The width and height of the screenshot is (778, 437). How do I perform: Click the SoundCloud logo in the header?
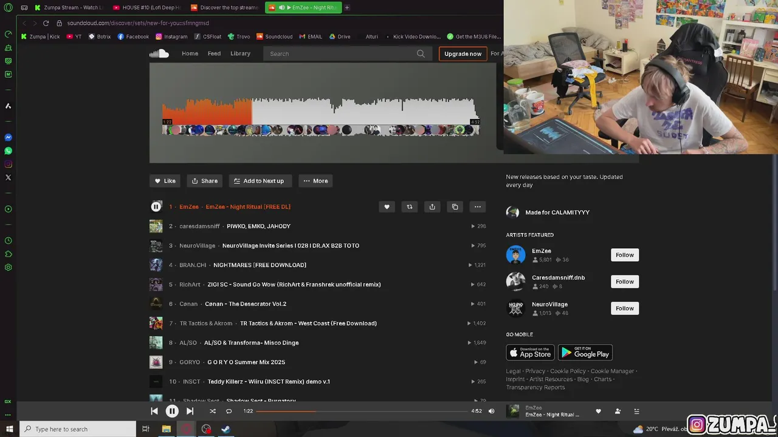(159, 53)
